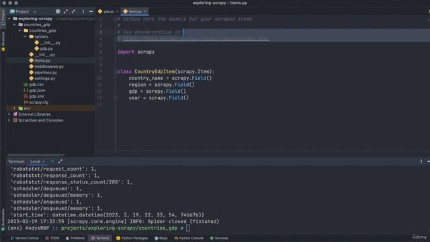Viewport: 430px width, 242px height.
Task: Add a new terminal session with plus icon
Action: pyautogui.click(x=52, y=161)
